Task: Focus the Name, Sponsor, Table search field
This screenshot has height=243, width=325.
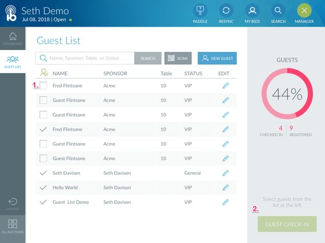Action: 85,58
